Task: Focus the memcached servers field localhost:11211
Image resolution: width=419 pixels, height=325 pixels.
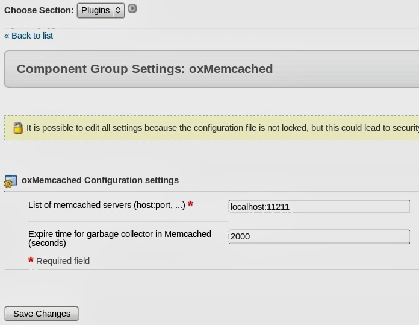Action: tap(319, 207)
